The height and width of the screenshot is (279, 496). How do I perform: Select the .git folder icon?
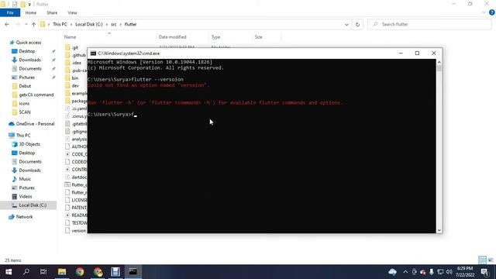[x=67, y=48]
